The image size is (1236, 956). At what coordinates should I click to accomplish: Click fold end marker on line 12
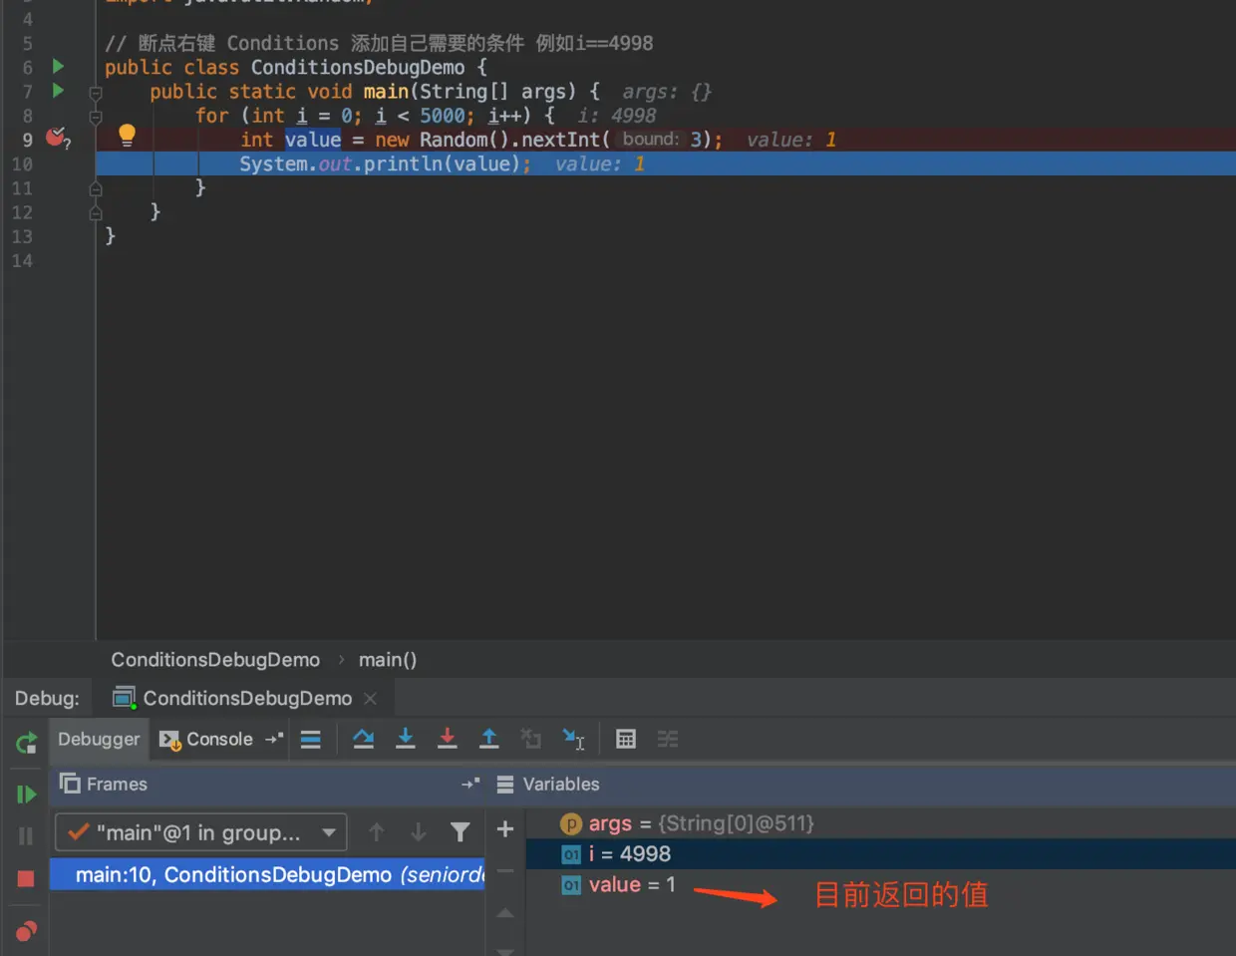96,212
